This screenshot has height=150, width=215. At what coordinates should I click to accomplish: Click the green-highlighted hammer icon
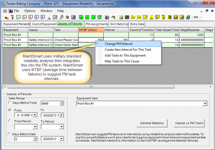click(94, 17)
